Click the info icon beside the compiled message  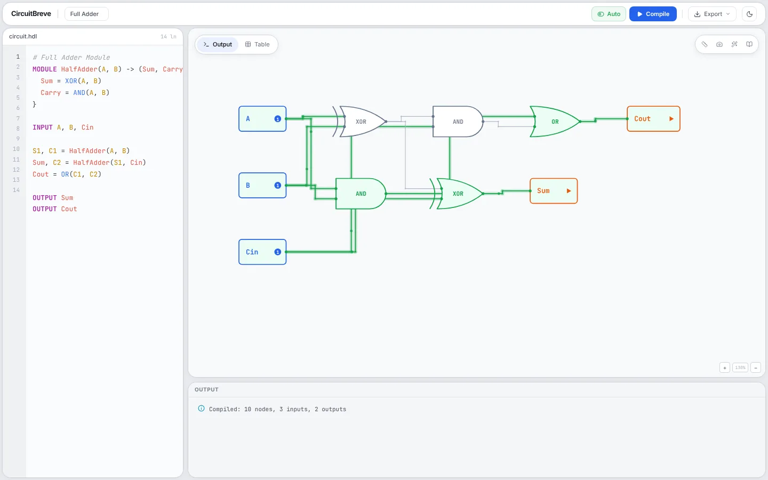coord(201,409)
